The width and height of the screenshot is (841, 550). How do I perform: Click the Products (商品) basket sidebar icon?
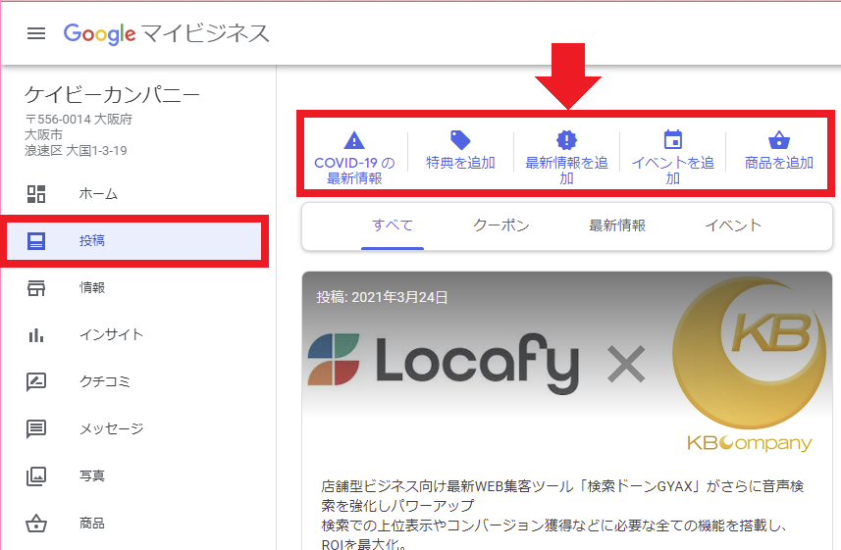36,524
